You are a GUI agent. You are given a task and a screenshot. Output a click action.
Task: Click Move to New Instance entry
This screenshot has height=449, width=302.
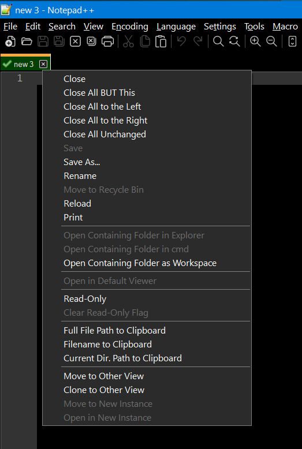pyautogui.click(x=147, y=404)
